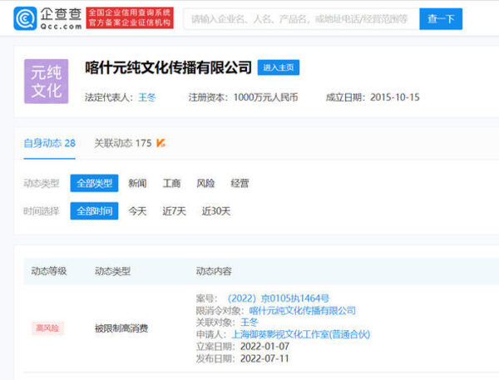
Task: Open company page via 进入主页 button
Action: tap(279, 67)
